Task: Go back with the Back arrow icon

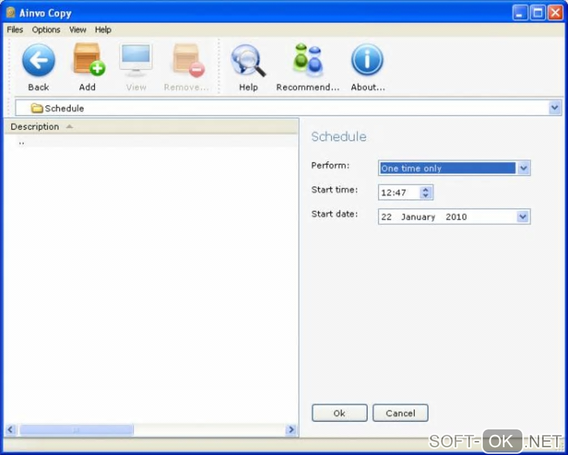Action: click(38, 60)
